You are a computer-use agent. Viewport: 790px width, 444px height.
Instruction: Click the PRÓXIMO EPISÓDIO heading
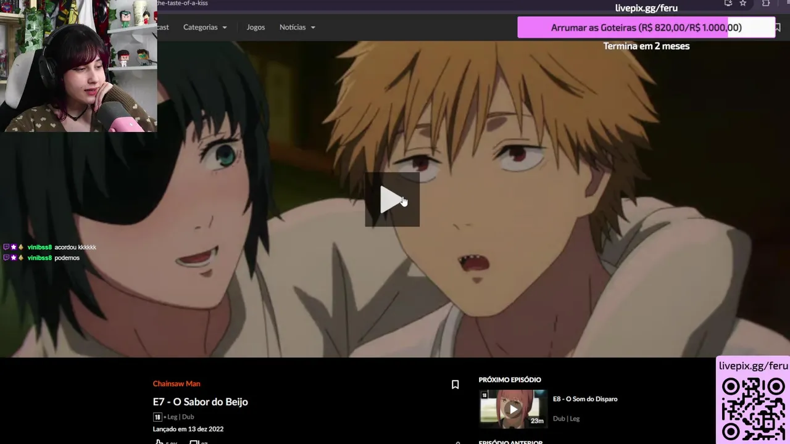(510, 380)
